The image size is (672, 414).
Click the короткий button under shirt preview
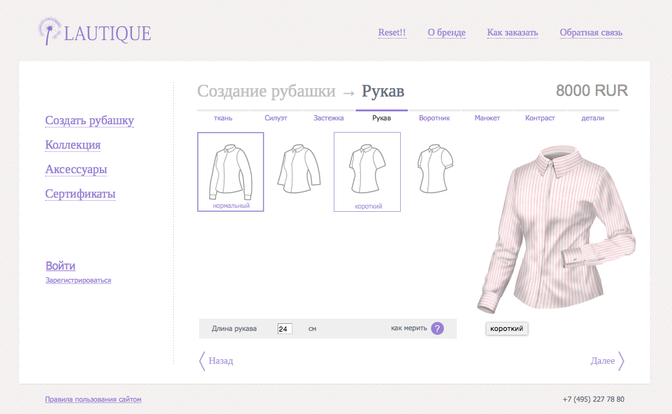coord(506,328)
